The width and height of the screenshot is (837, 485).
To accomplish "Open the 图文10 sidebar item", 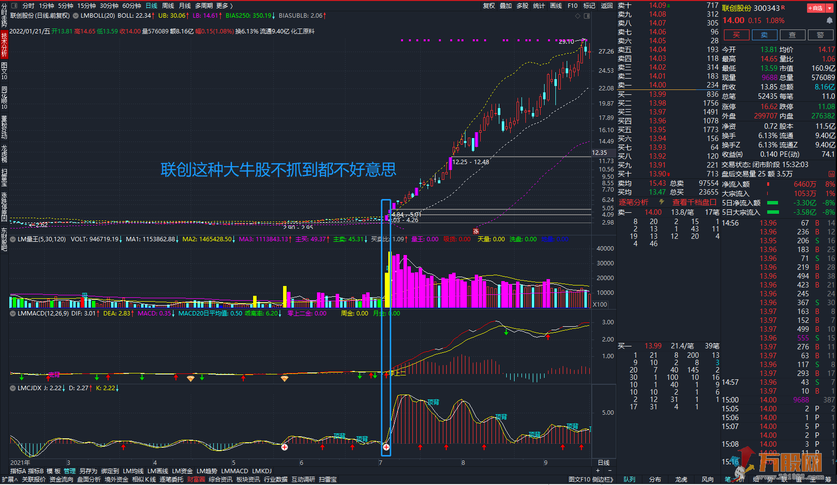I will tap(4, 71).
